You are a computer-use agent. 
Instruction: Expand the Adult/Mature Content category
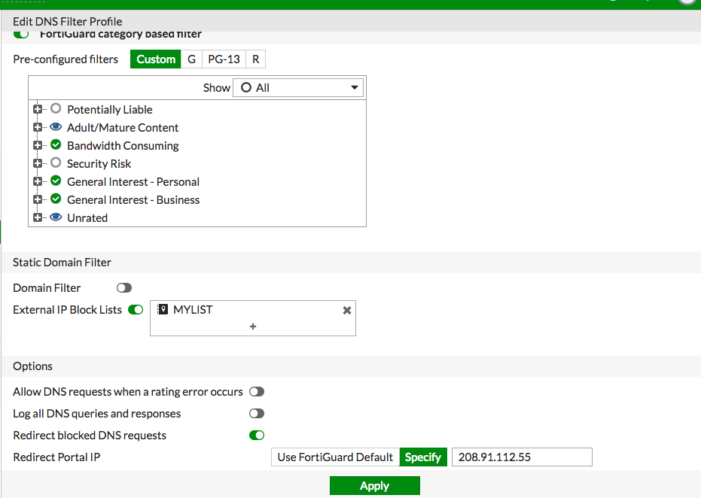pyautogui.click(x=38, y=127)
